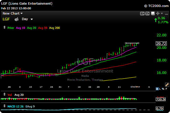Screen dimensions: 170x113
Task: Select the Price legend label
Action: pyautogui.click(x=10, y=28)
